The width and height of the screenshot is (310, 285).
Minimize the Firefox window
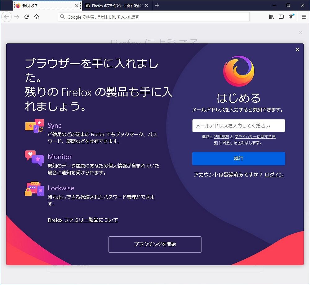[274, 5]
